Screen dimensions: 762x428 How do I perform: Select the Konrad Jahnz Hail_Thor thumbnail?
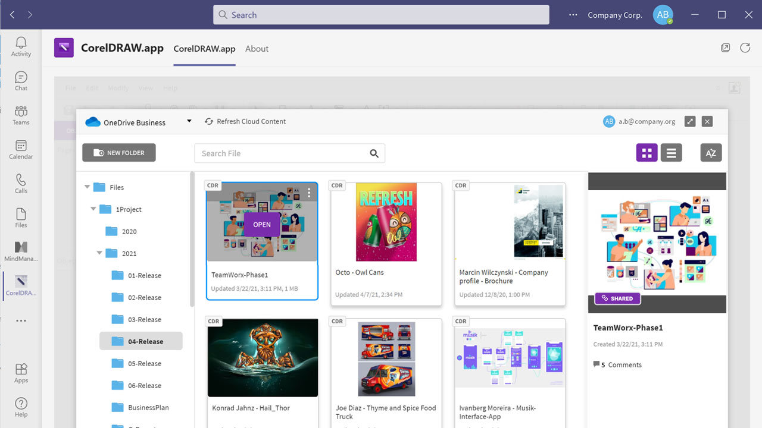pos(263,358)
